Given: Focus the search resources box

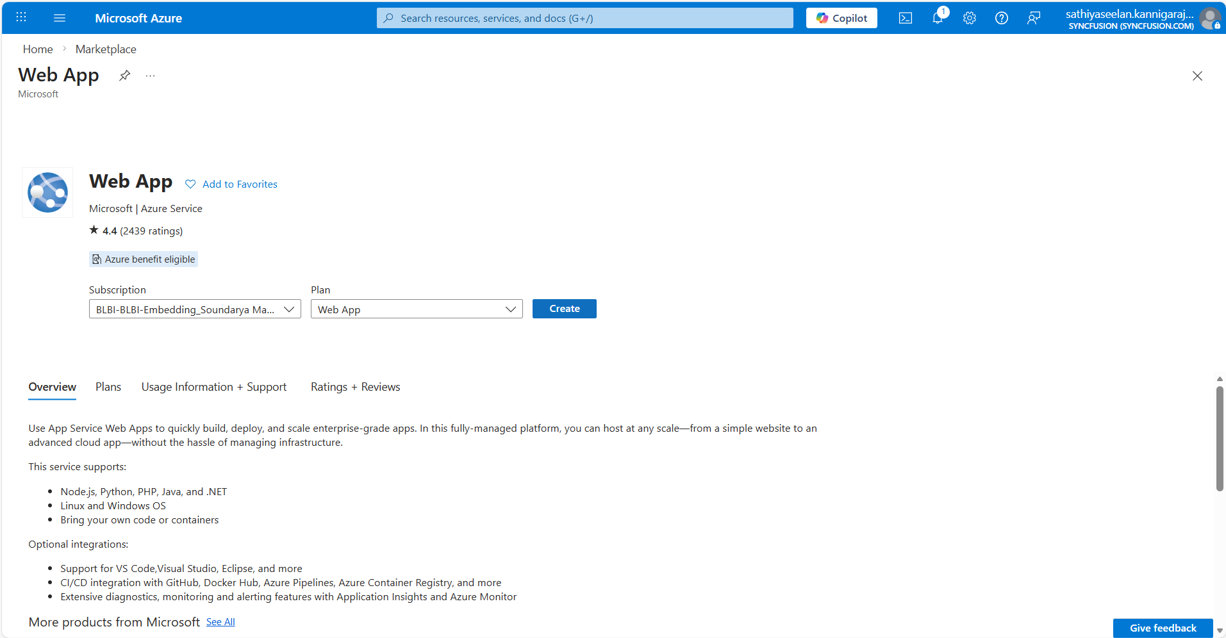Looking at the screenshot, I should click(585, 18).
